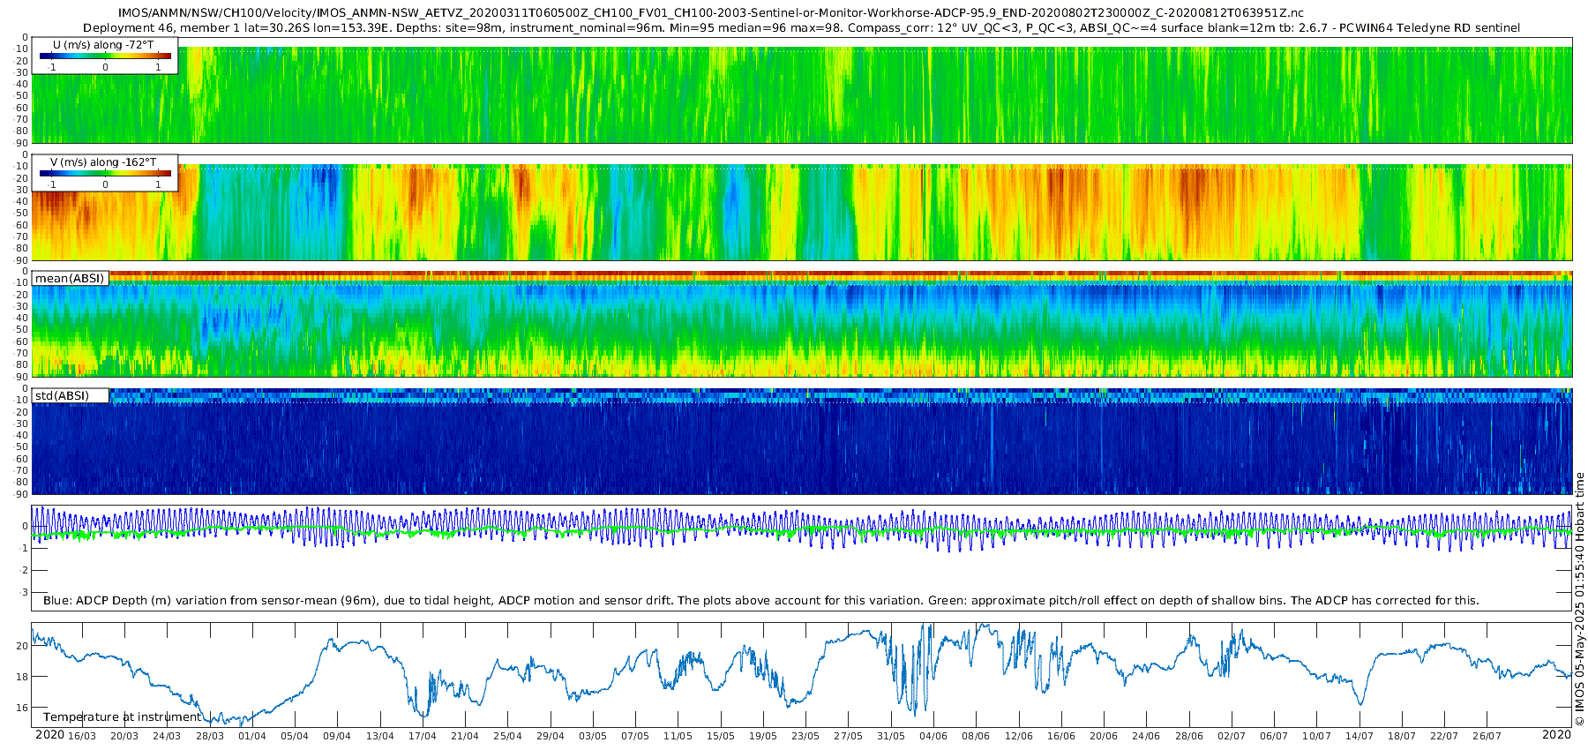Click the '28/06' date tick label
Screen dimensions: 1588x750
[x=1189, y=736]
